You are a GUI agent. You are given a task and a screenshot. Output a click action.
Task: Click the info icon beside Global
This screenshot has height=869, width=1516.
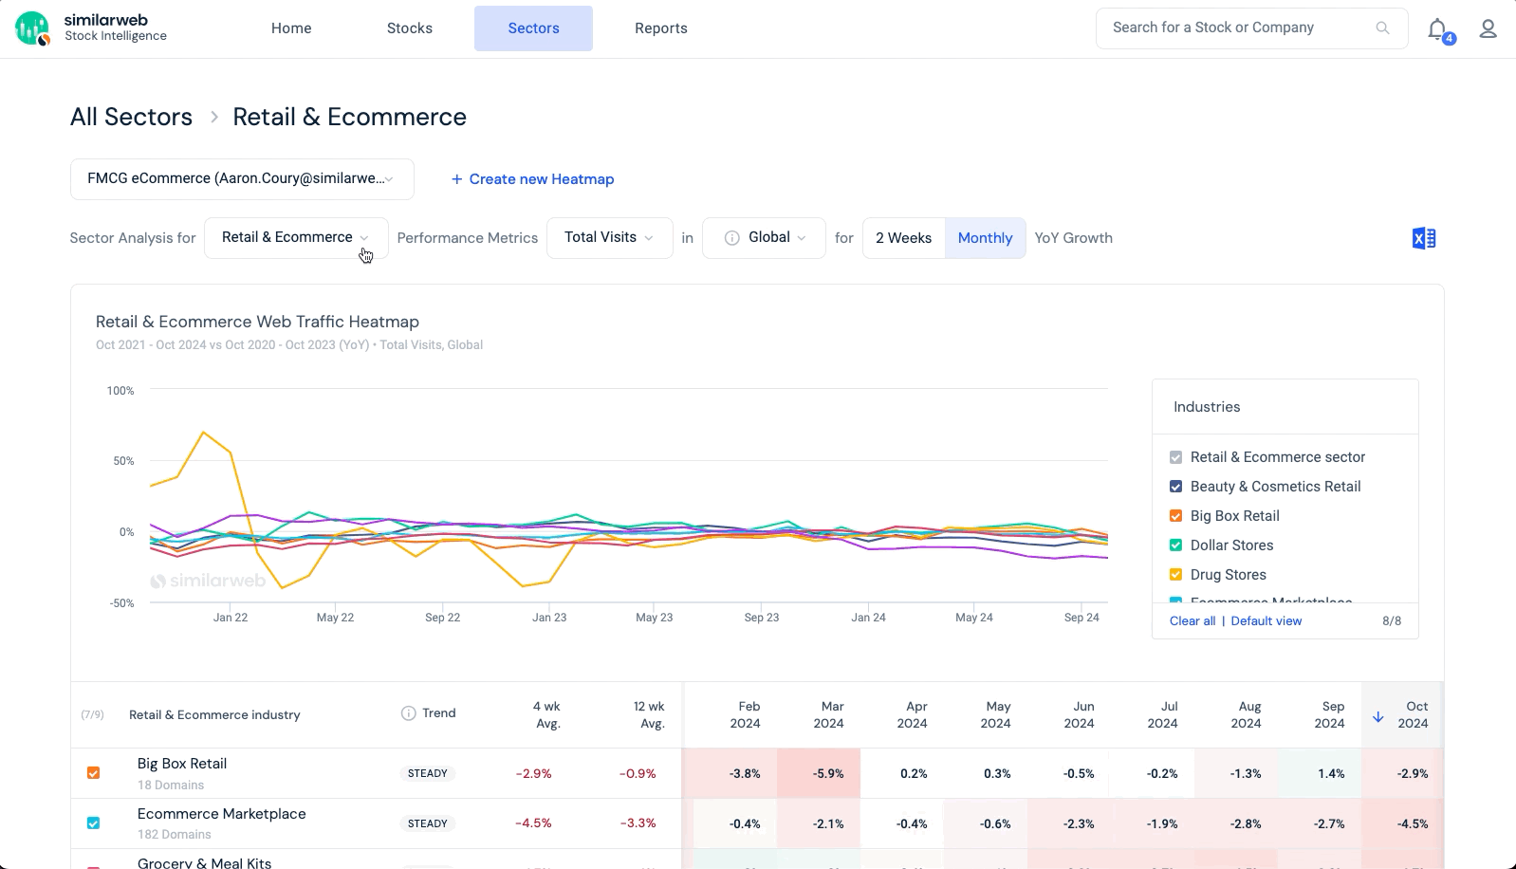click(x=731, y=238)
